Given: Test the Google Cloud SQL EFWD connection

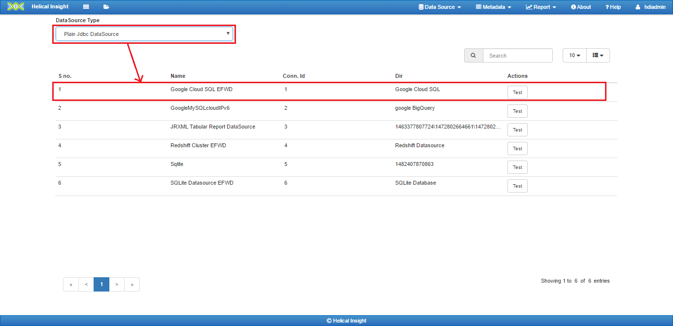Looking at the screenshot, I should point(517,92).
